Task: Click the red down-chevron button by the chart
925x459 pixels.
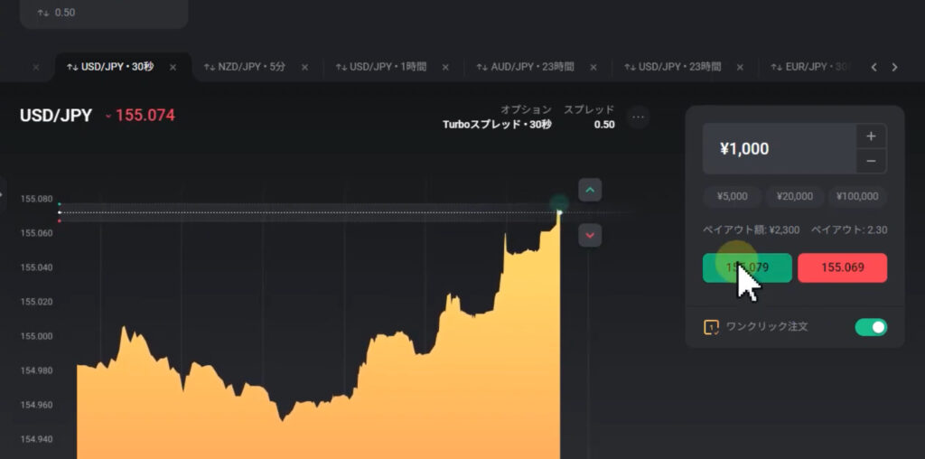Action: pyautogui.click(x=590, y=236)
